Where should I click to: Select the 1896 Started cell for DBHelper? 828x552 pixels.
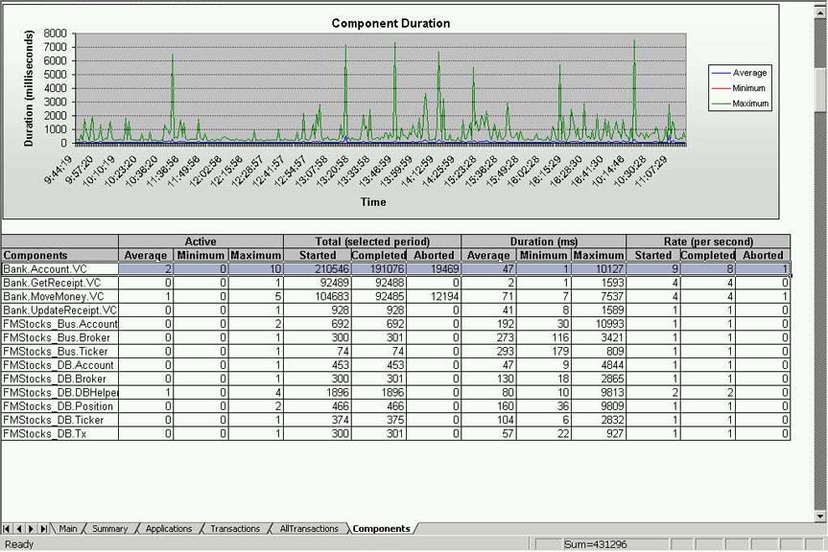318,392
